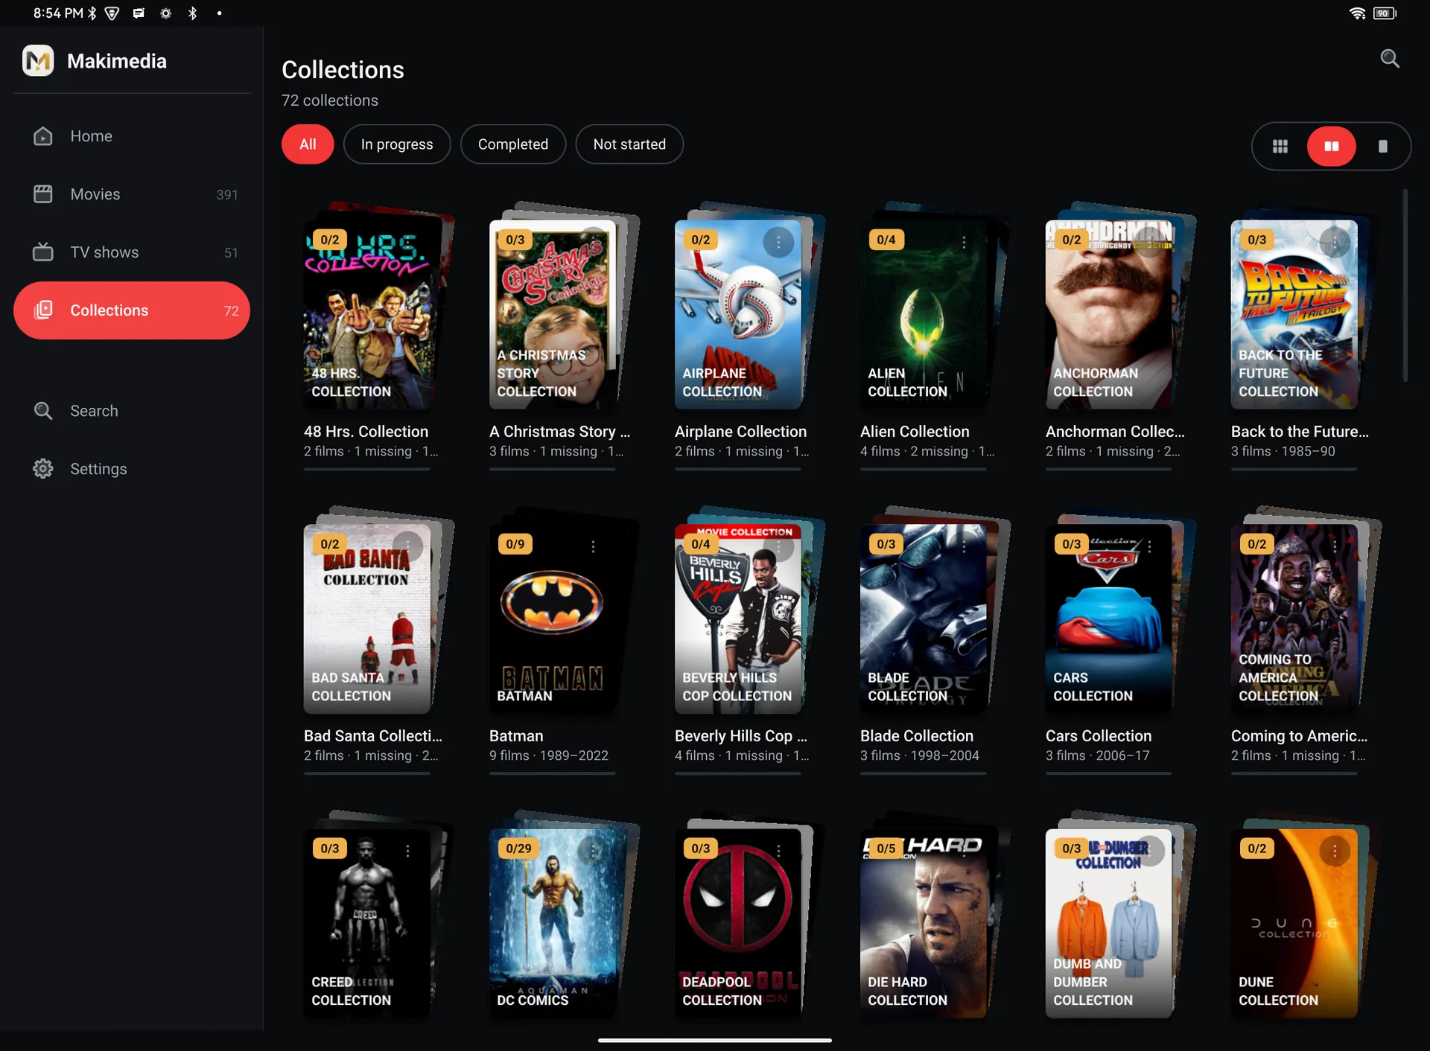Viewport: 1430px width, 1051px height.
Task: Click the Collections page heading
Action: click(x=343, y=70)
